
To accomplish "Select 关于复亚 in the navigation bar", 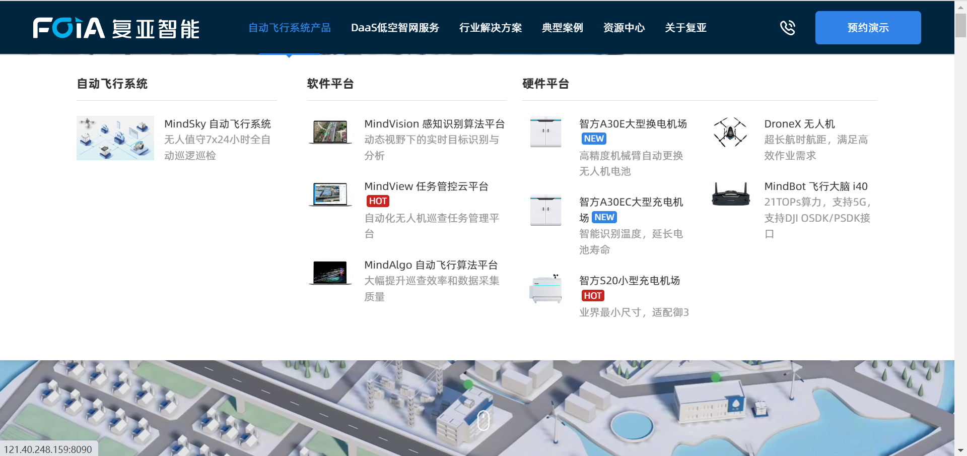I will [685, 28].
